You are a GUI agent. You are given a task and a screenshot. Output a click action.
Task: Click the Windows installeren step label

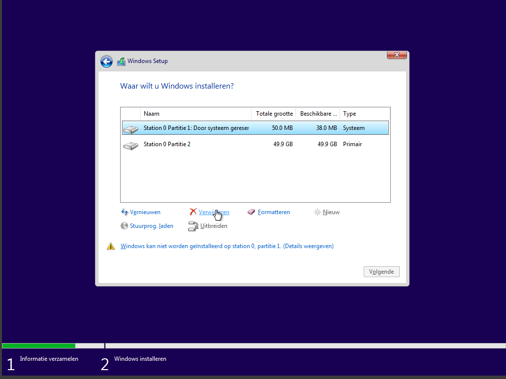coord(140,359)
